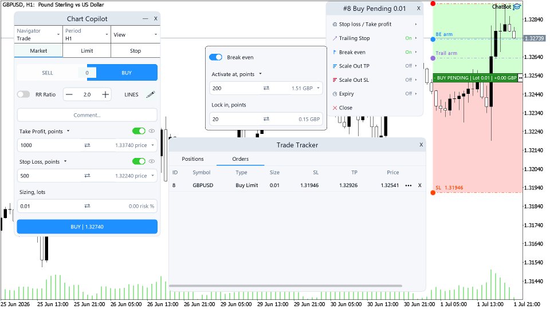Click the Break even flag icon in menu

click(x=335, y=52)
